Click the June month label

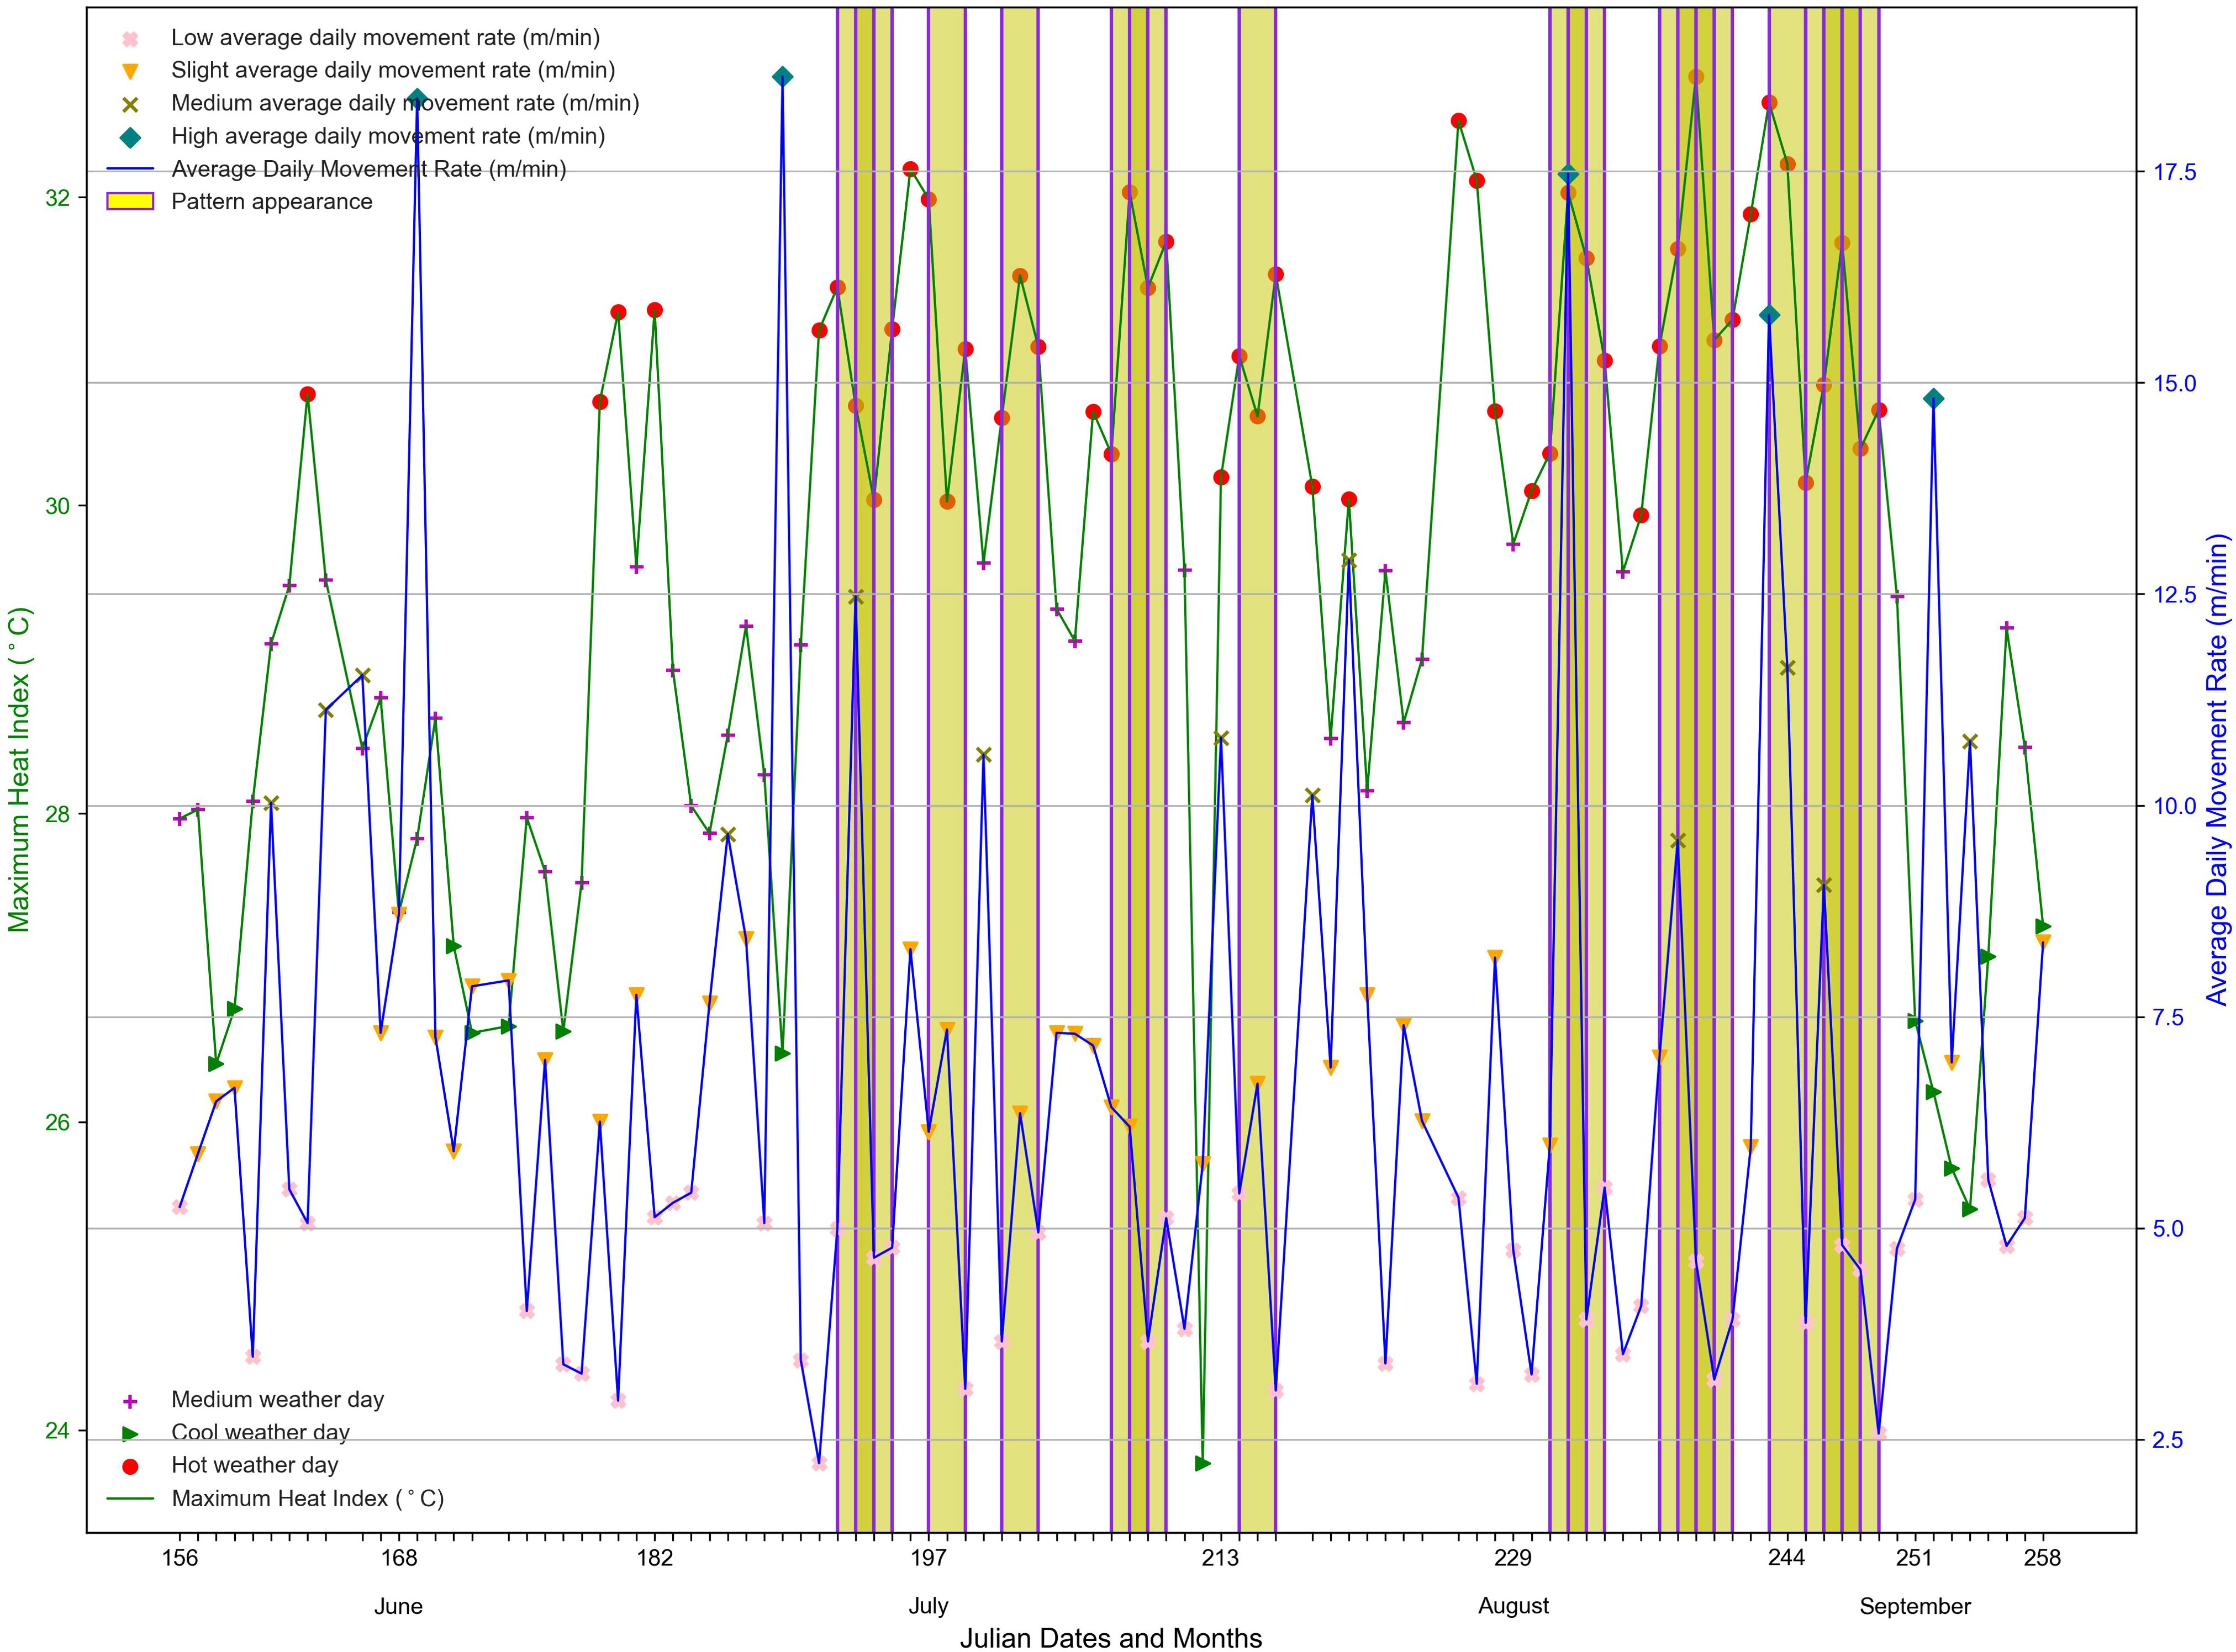[x=398, y=1607]
